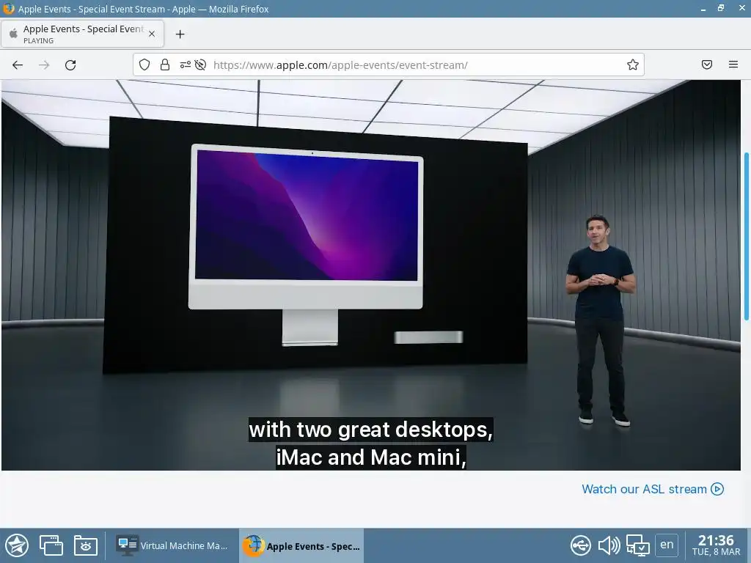Image resolution: width=751 pixels, height=563 pixels.
Task: Close the Apple Events tab
Action: click(152, 34)
